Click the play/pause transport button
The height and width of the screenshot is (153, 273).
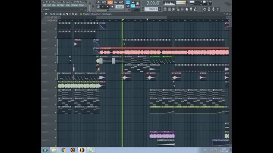click(102, 7)
